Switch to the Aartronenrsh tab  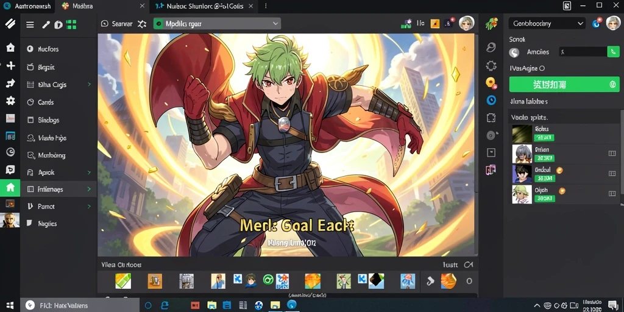coord(28,6)
